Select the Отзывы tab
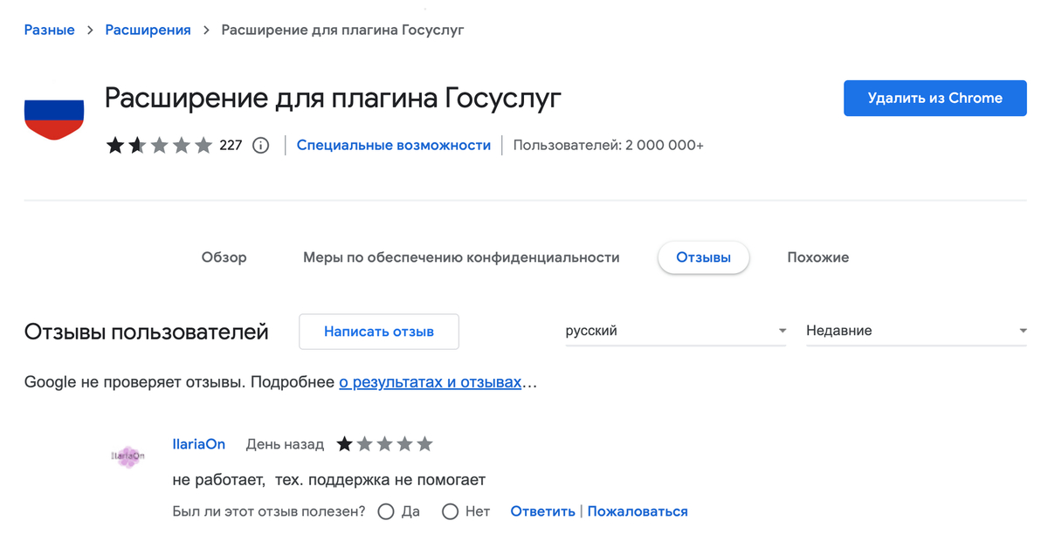Image resolution: width=1048 pixels, height=548 pixels. (703, 257)
